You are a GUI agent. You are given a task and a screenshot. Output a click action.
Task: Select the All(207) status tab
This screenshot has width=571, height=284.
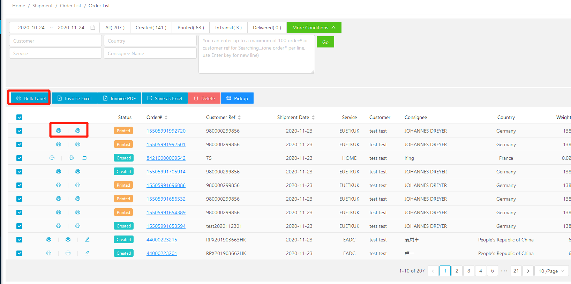pos(115,28)
